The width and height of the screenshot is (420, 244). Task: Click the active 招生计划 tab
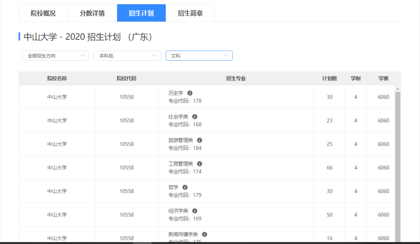141,13
